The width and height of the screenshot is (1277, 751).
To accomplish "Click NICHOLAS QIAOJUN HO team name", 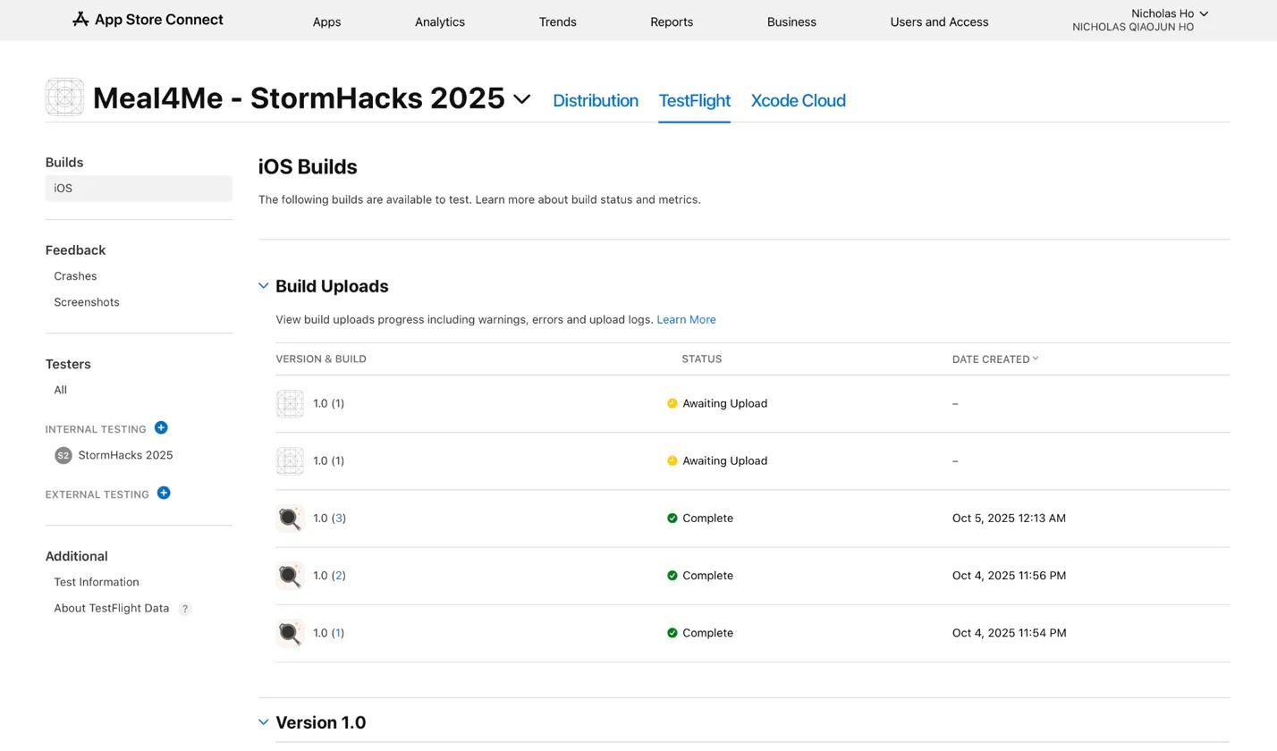I will [1133, 28].
